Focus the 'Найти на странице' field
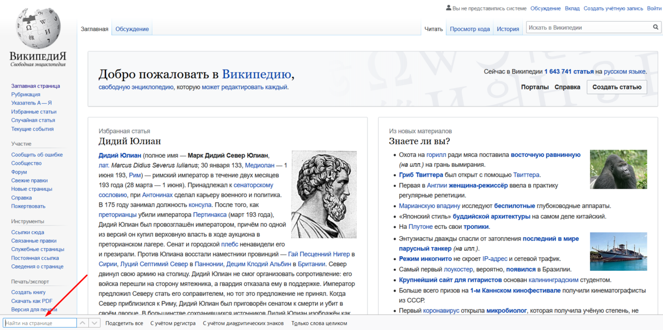The image size is (663, 330). coord(40,323)
